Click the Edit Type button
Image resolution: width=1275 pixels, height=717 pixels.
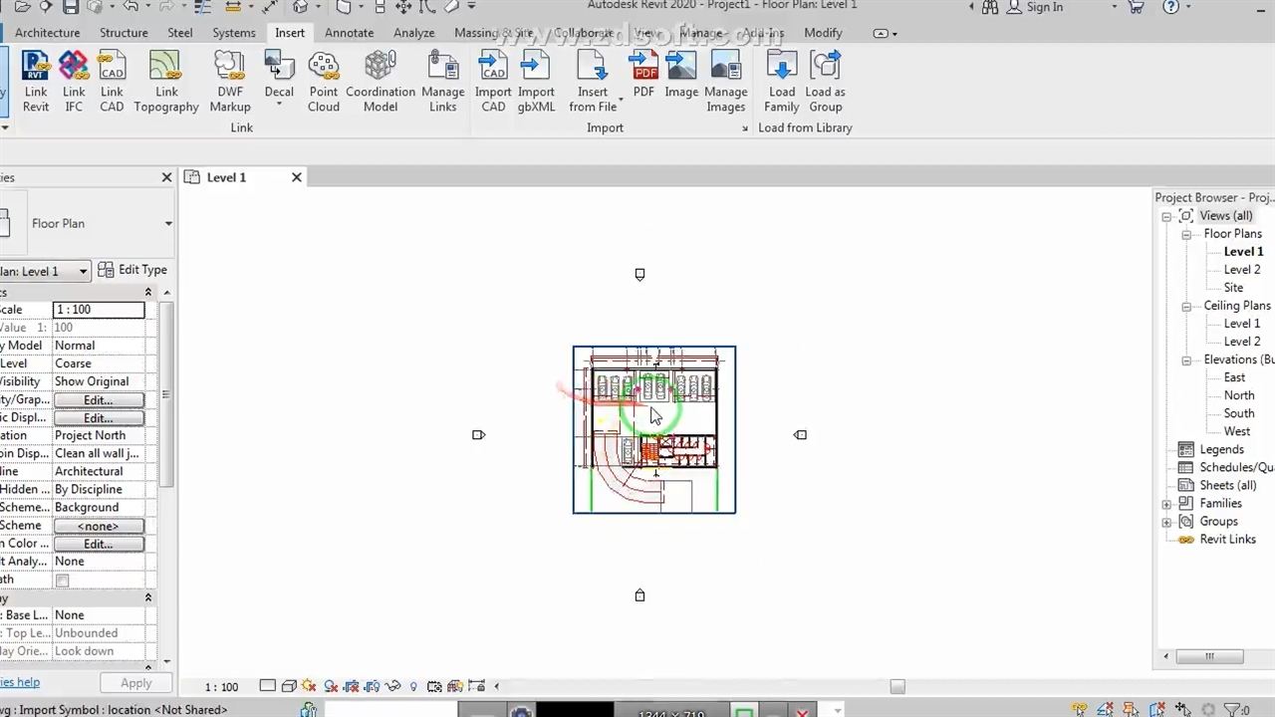pos(132,270)
